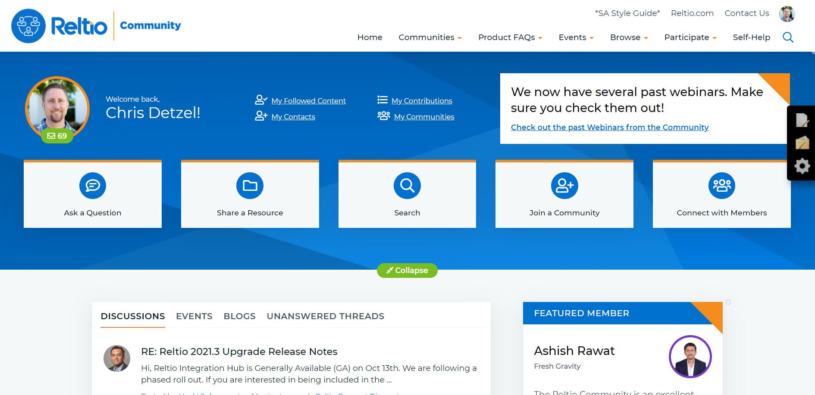Collapse the welcome banner
815x395 pixels.
coord(407,271)
